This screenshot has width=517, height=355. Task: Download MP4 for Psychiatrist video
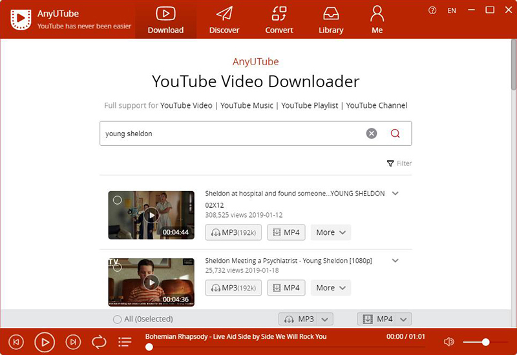pyautogui.click(x=286, y=288)
